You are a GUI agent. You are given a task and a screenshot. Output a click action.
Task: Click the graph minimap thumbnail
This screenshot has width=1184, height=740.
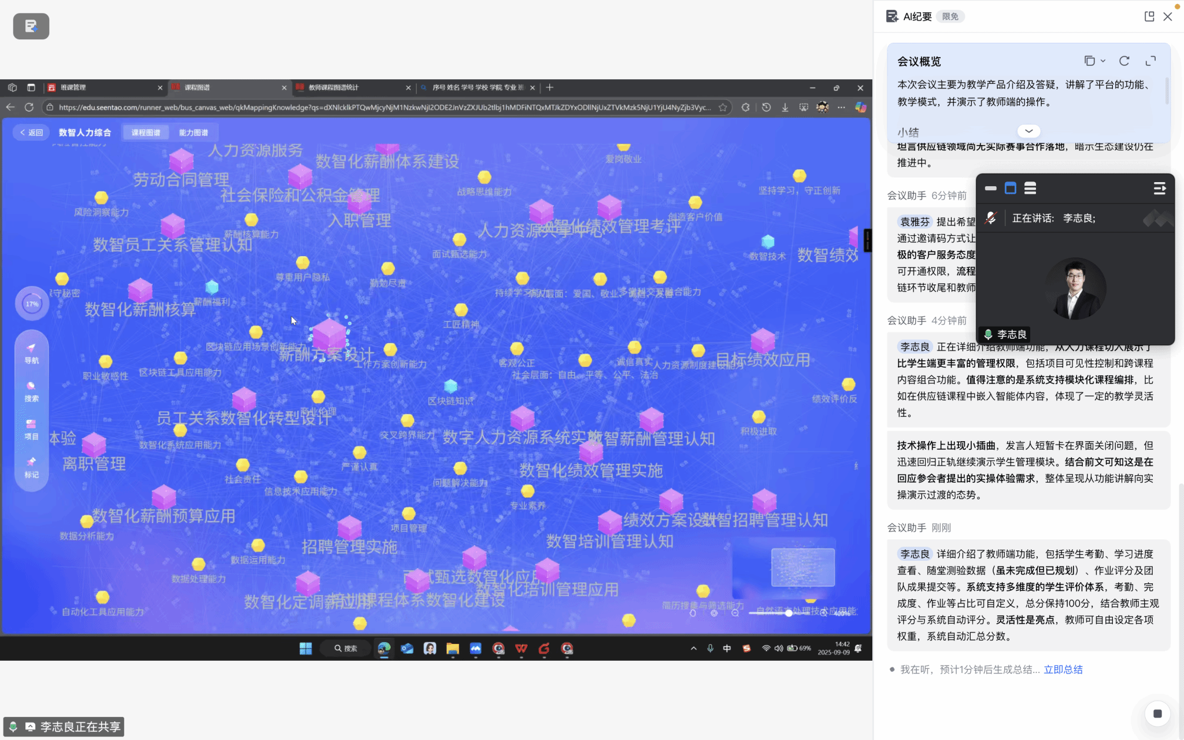802,567
